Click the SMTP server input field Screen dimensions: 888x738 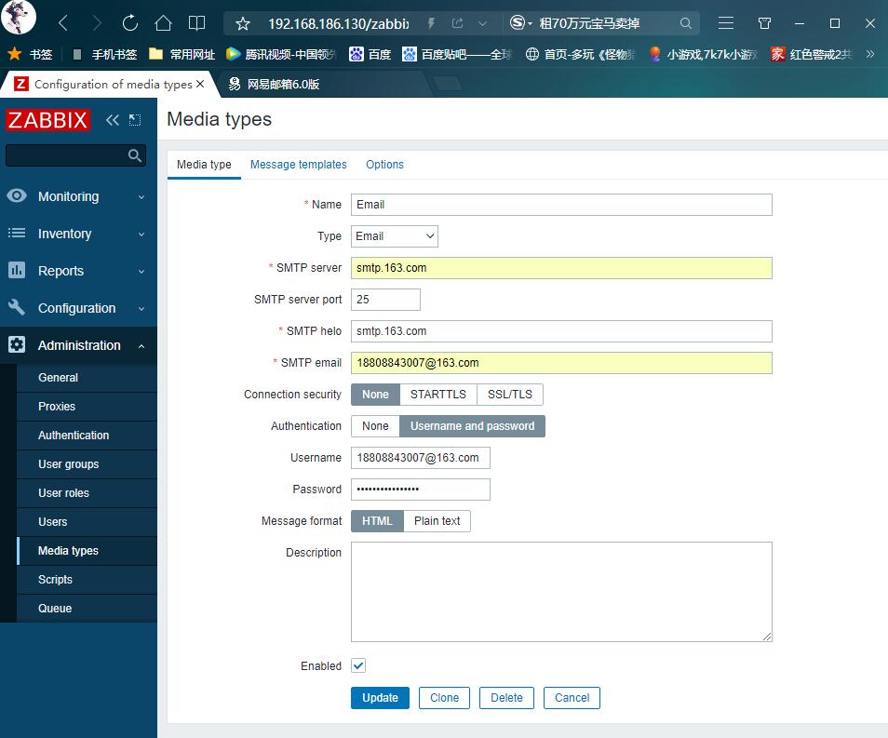(561, 268)
